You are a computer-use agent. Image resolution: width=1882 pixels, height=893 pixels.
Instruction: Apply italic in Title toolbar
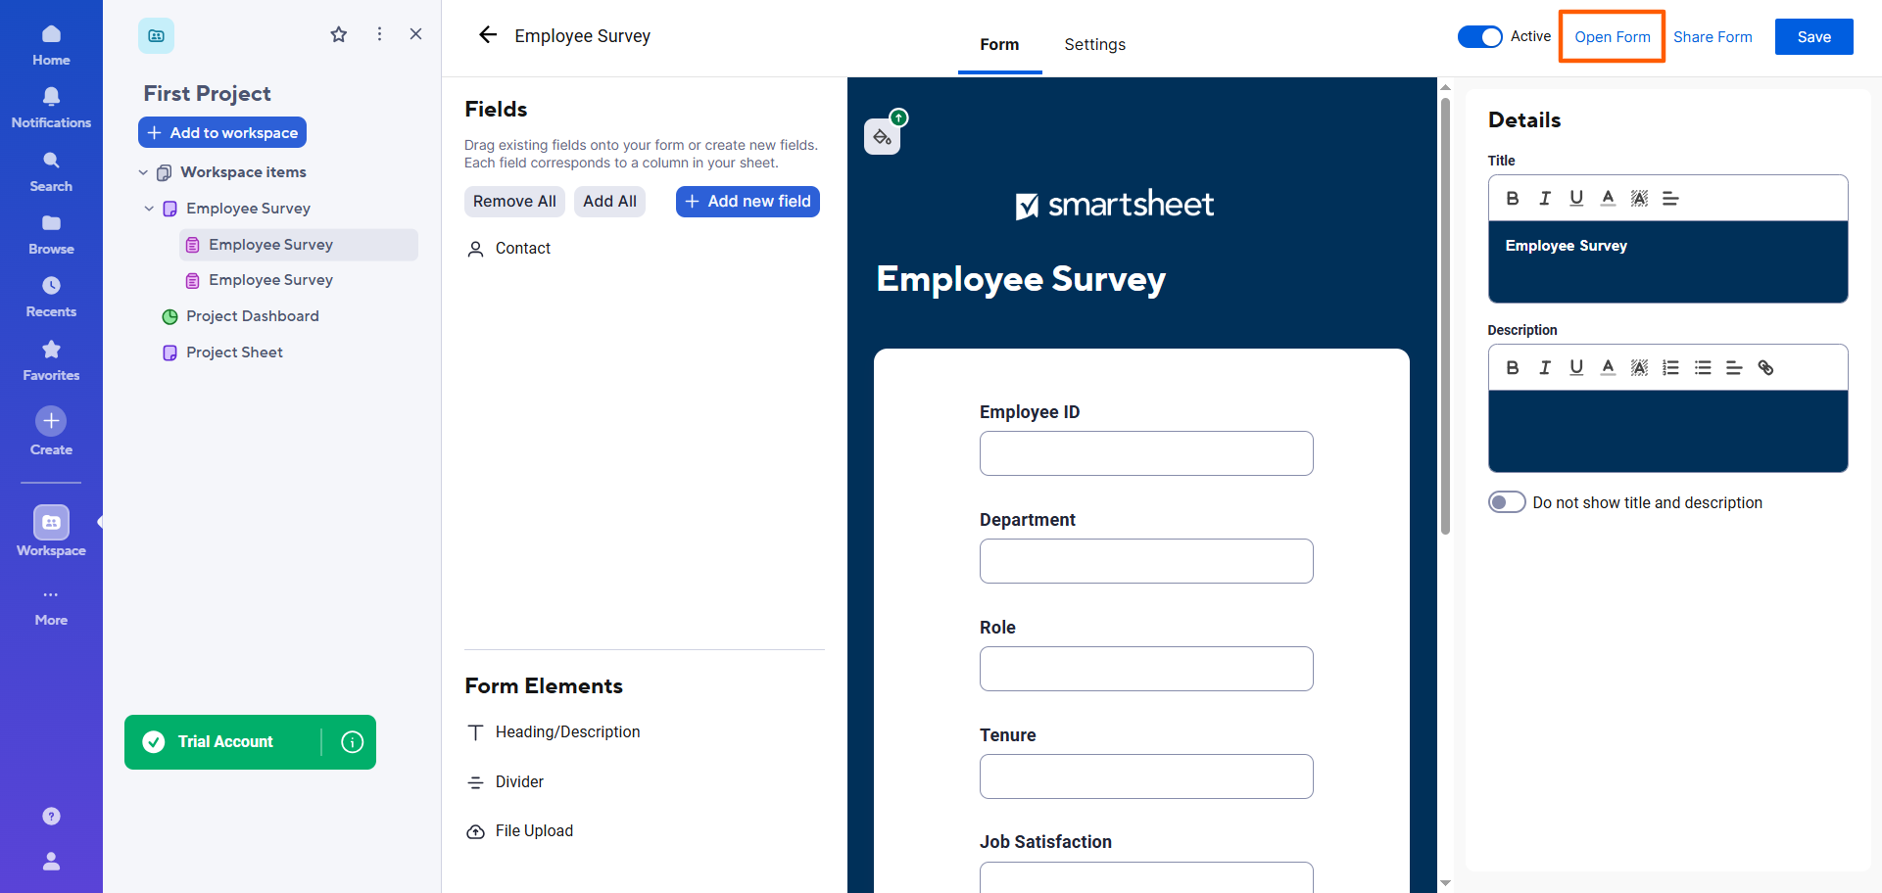(x=1545, y=198)
